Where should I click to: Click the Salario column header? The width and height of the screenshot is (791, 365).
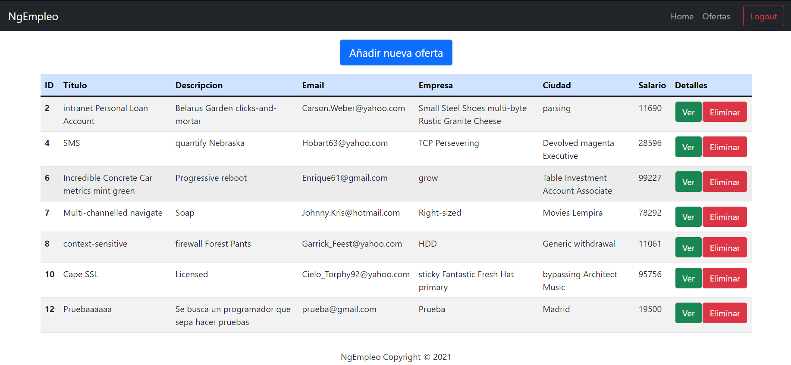click(652, 85)
